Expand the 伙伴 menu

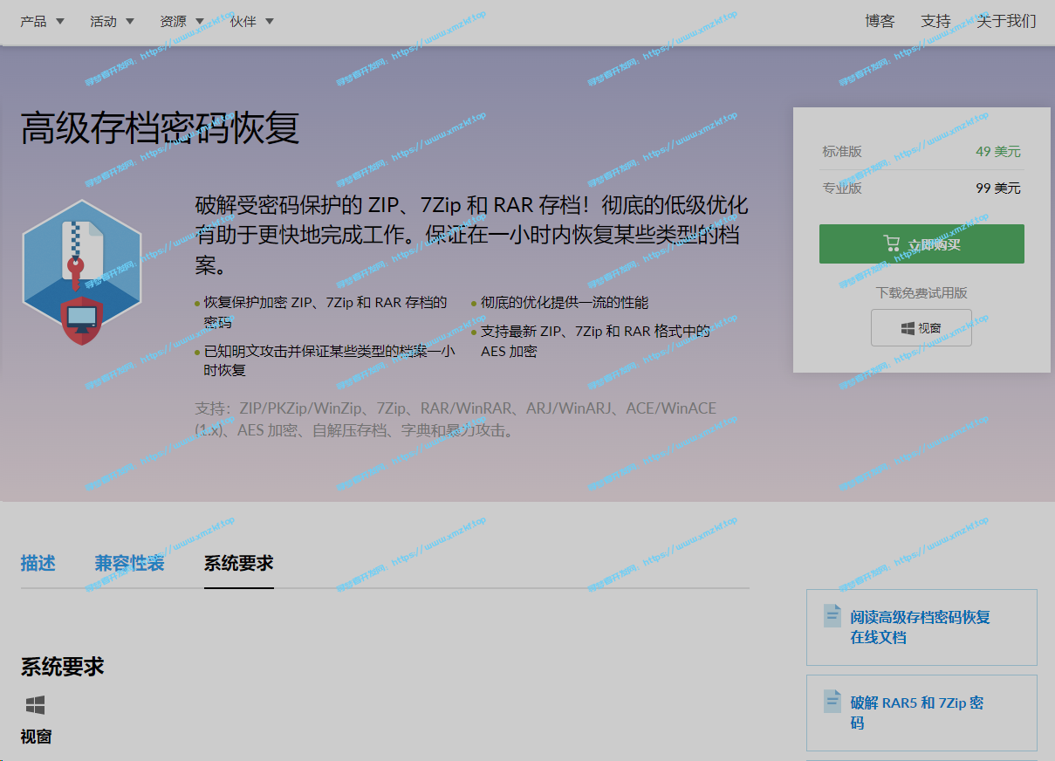[x=251, y=21]
